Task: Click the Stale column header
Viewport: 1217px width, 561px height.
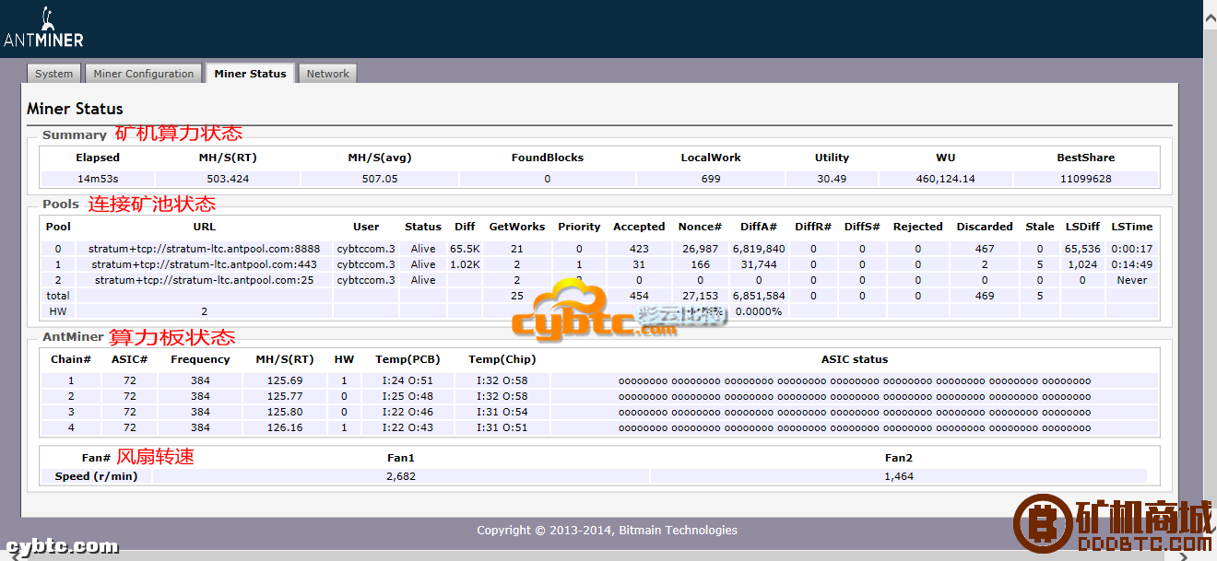Action: 1040,227
